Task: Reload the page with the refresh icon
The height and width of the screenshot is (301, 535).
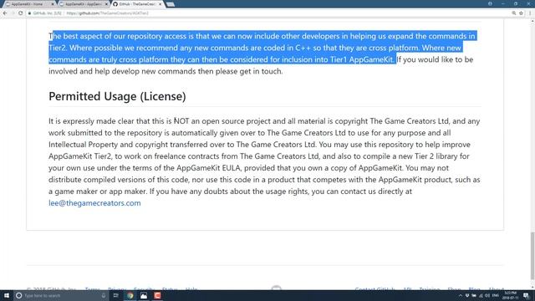Action: coord(20,13)
